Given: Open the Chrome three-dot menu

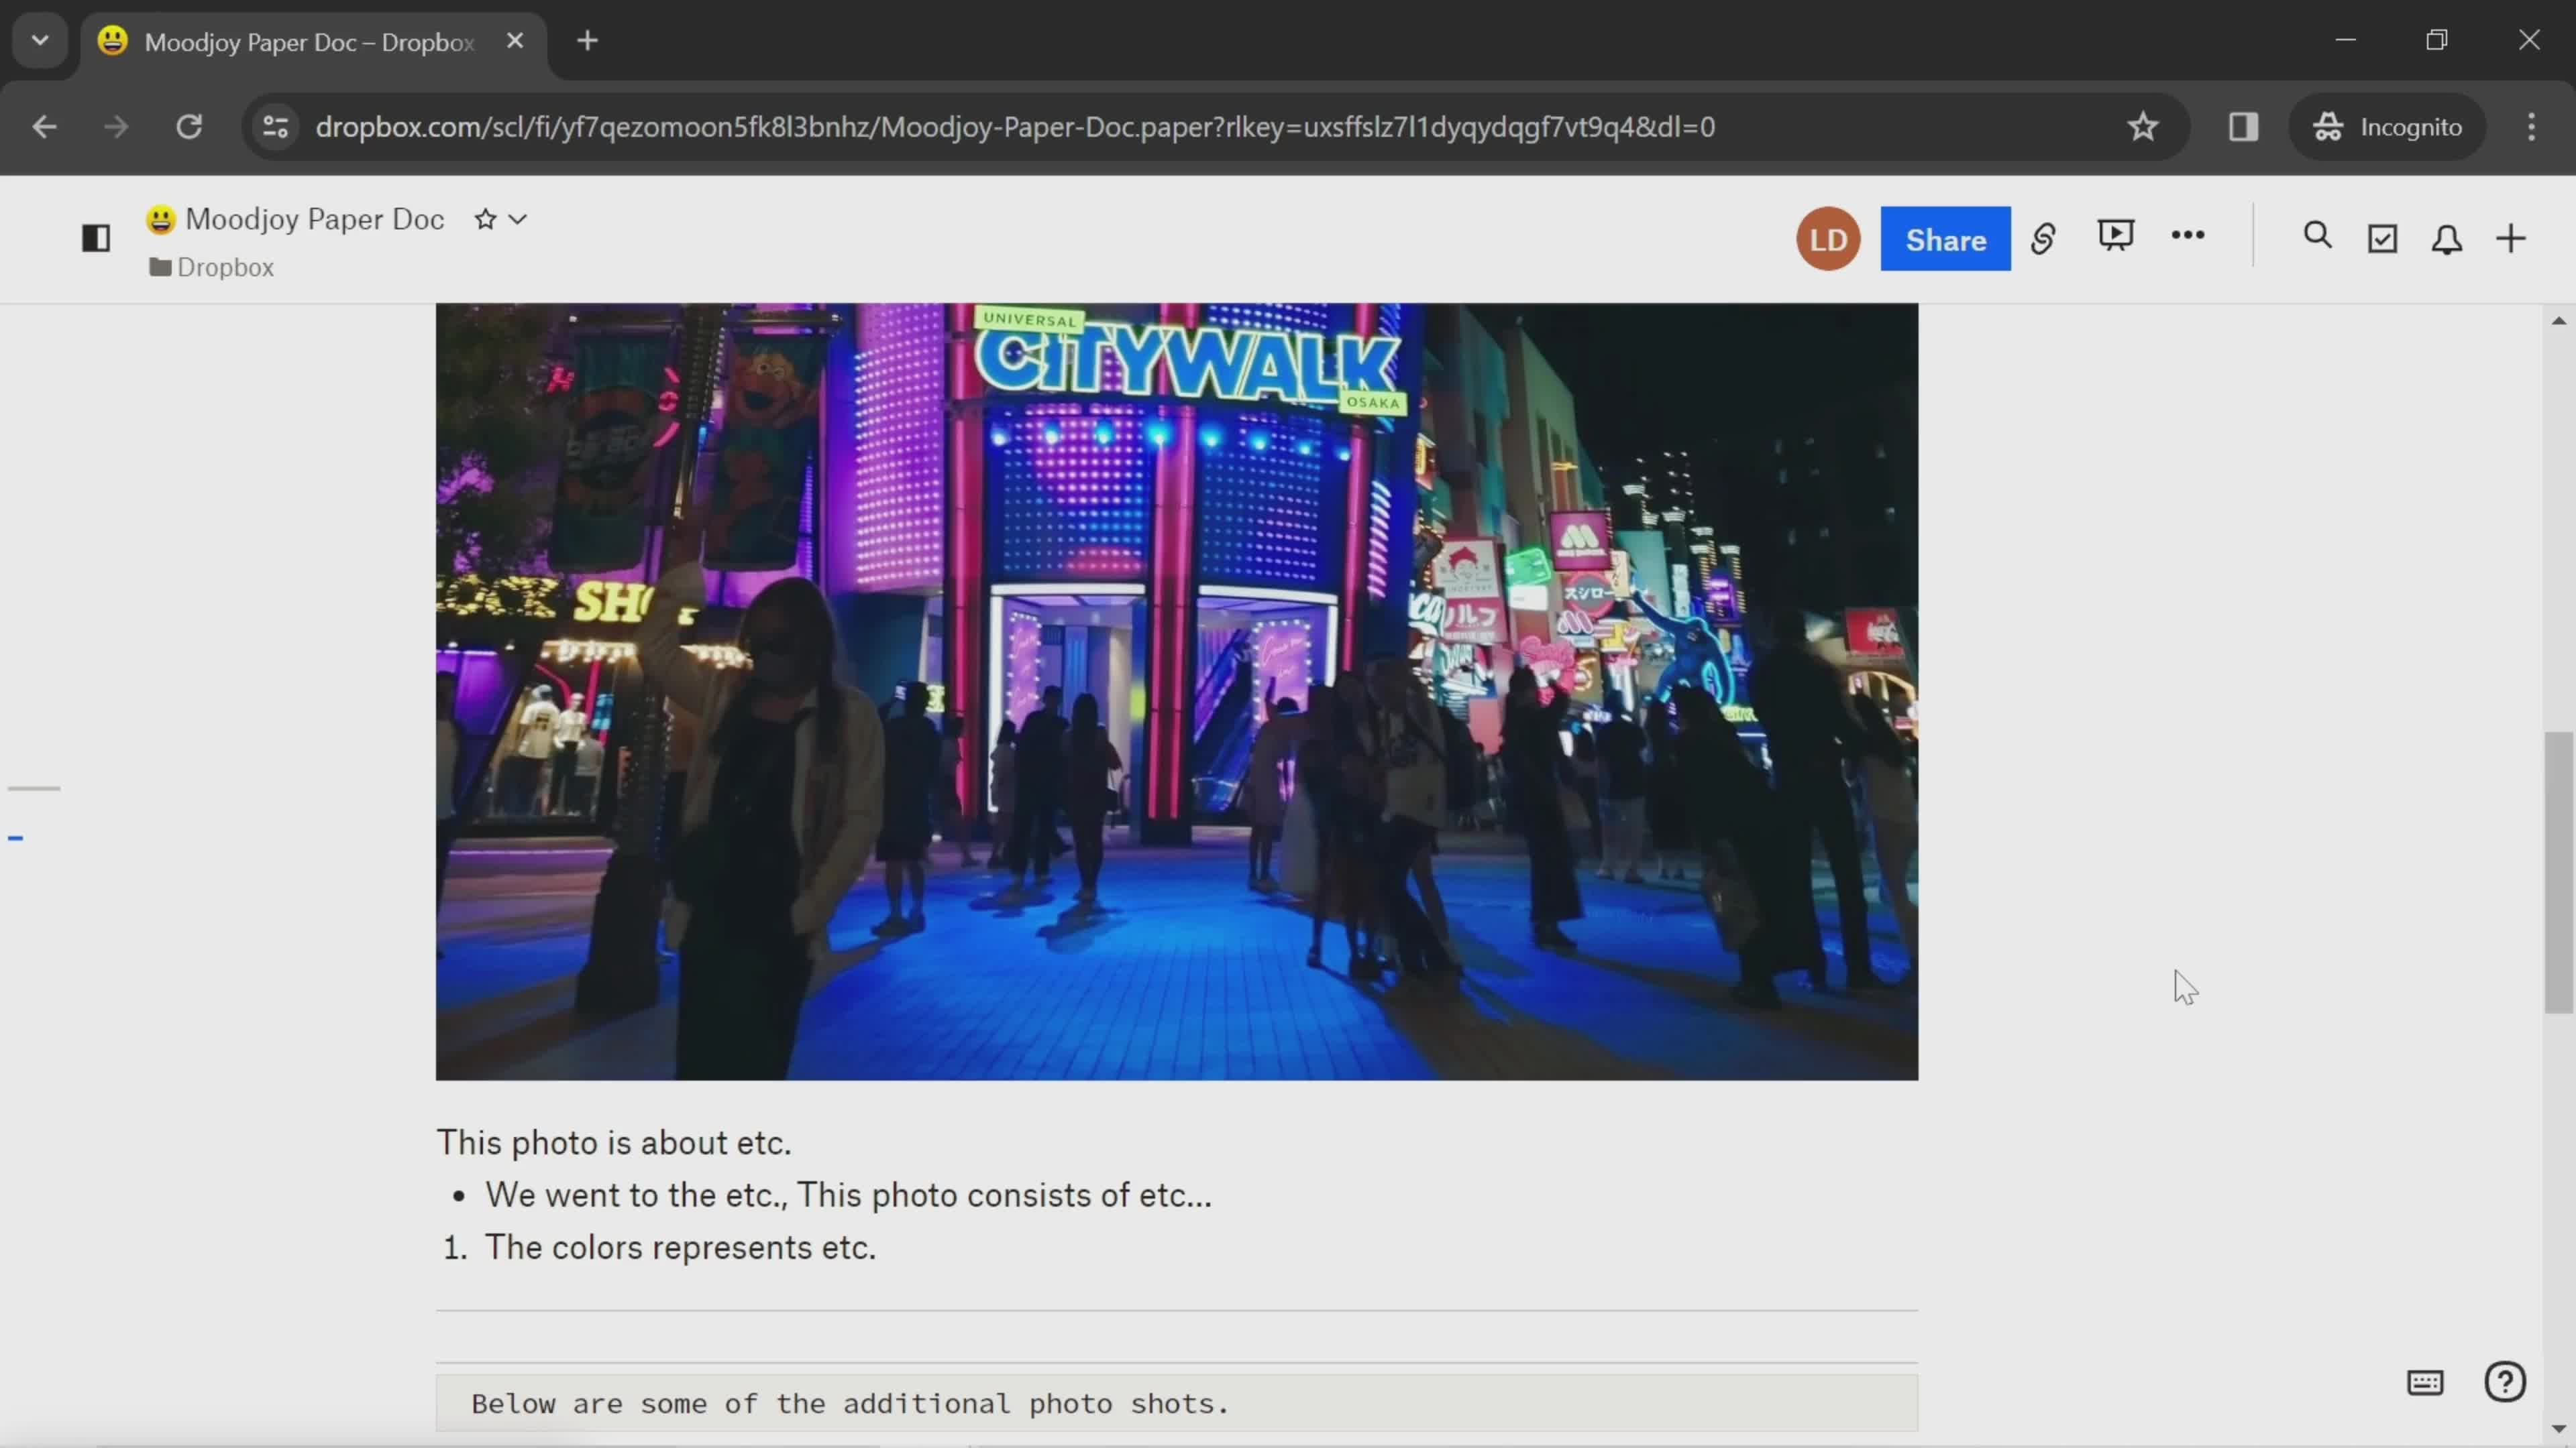Looking at the screenshot, I should [x=2531, y=127].
